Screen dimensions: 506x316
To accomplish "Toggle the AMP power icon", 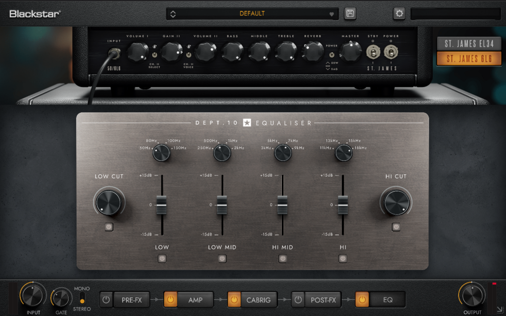I will pyautogui.click(x=170, y=300).
